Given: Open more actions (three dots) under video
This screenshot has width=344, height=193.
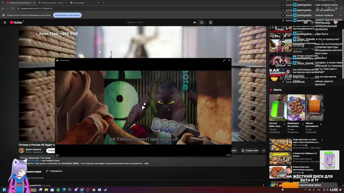Looking at the screenshot, I should pyautogui.click(x=264, y=150).
